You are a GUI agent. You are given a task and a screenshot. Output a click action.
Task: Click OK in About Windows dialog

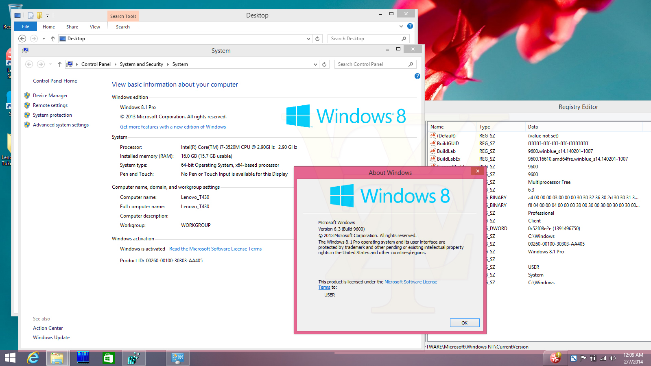pos(465,323)
